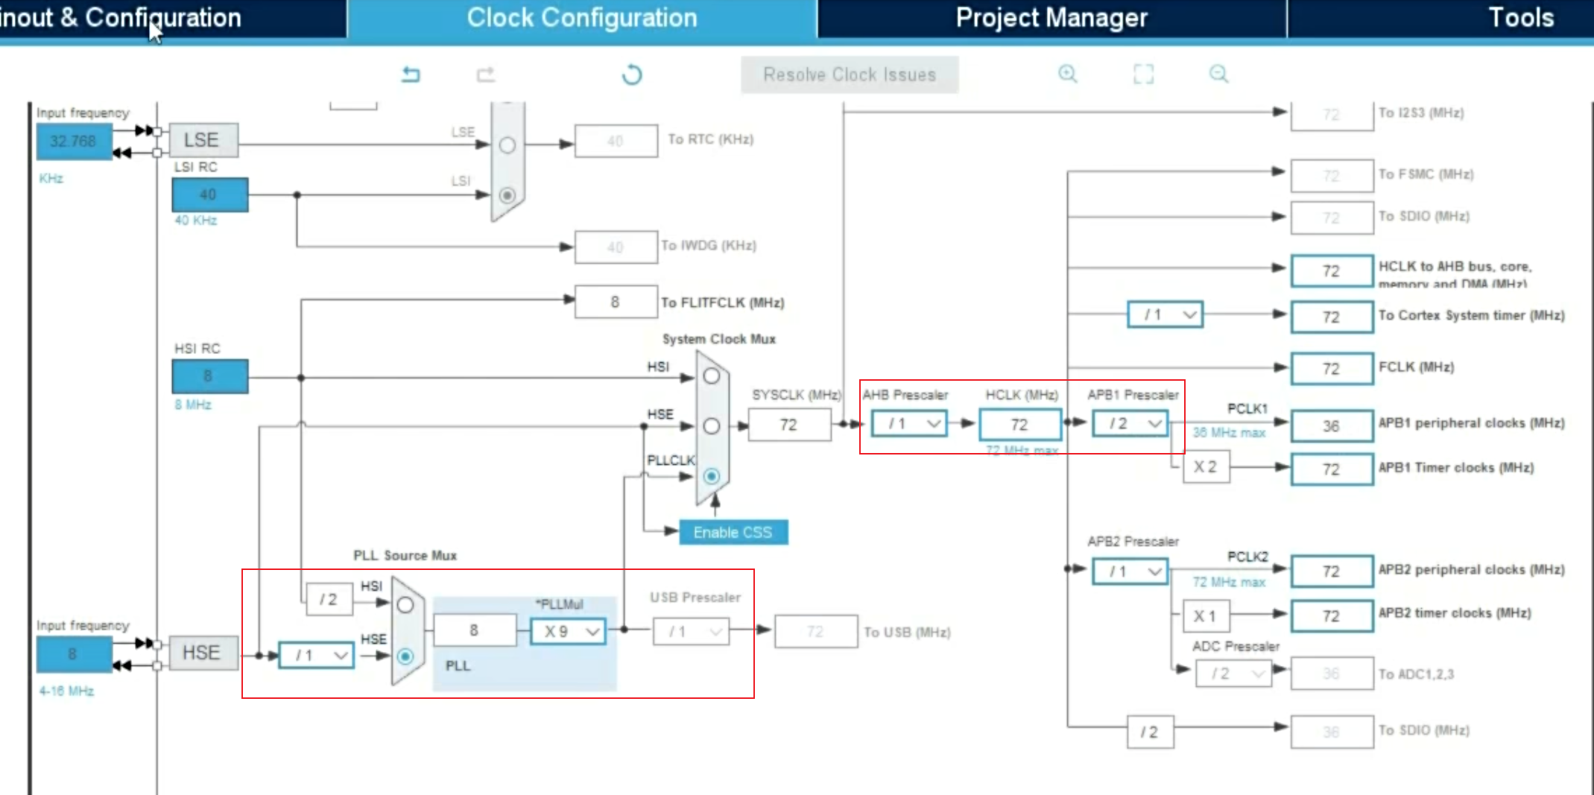Click the HSE input frequency box
Screen dimensions: 1594x795
[74, 654]
